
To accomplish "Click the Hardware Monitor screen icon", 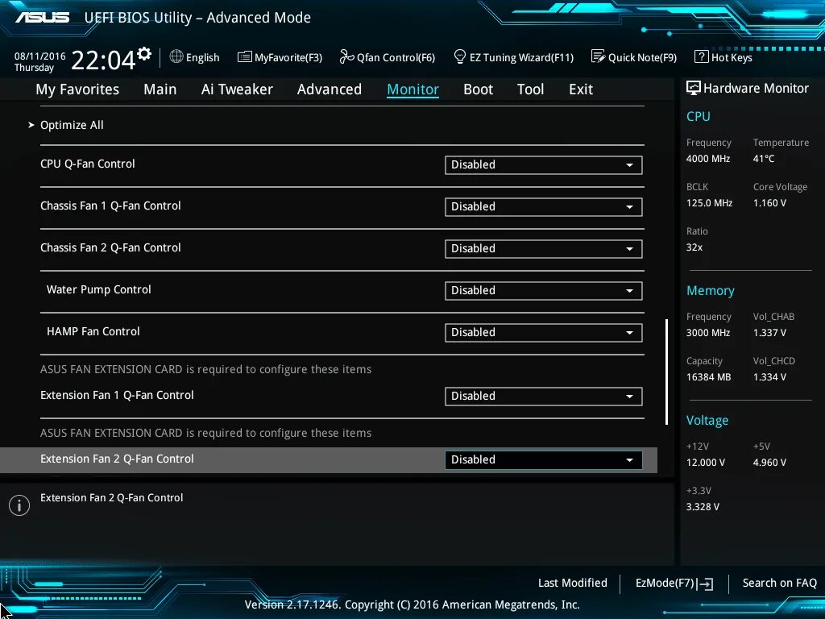I will [x=694, y=88].
